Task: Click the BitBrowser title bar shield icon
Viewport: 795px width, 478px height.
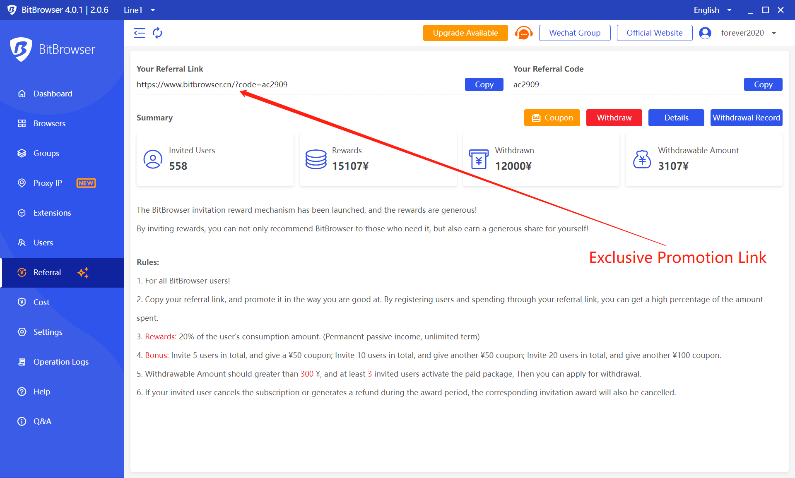Action: point(12,10)
